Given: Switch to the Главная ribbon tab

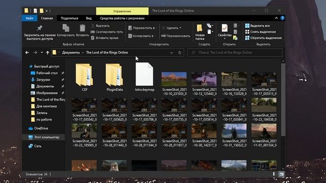Looking at the screenshot, I should [x=47, y=18].
